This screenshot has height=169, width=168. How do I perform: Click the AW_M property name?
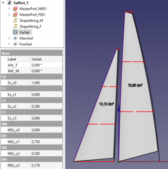(x=13, y=71)
